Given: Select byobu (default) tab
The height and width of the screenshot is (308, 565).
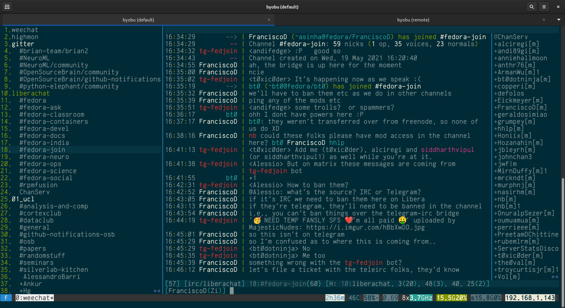Looking at the screenshot, I should pyautogui.click(x=138, y=20).
